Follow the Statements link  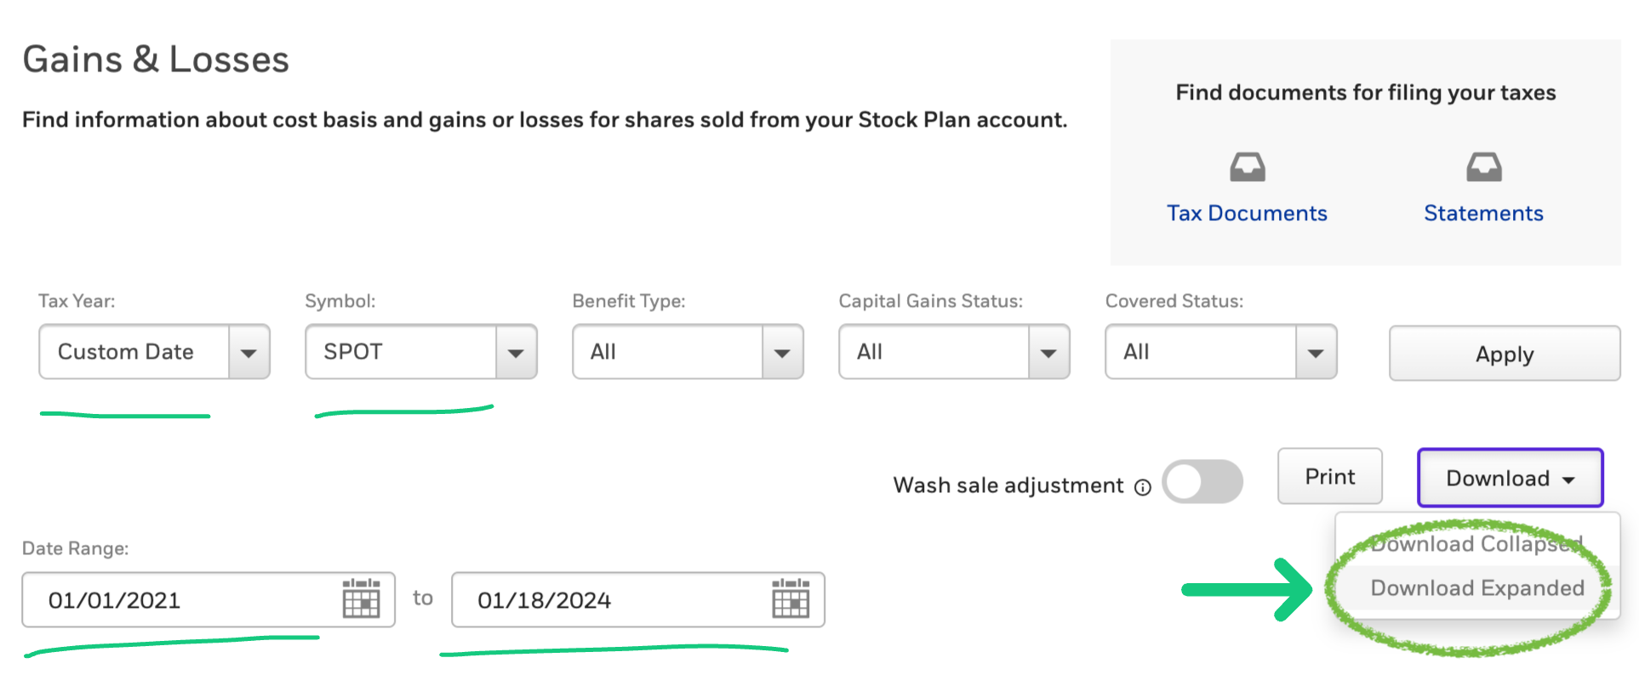point(1483,213)
